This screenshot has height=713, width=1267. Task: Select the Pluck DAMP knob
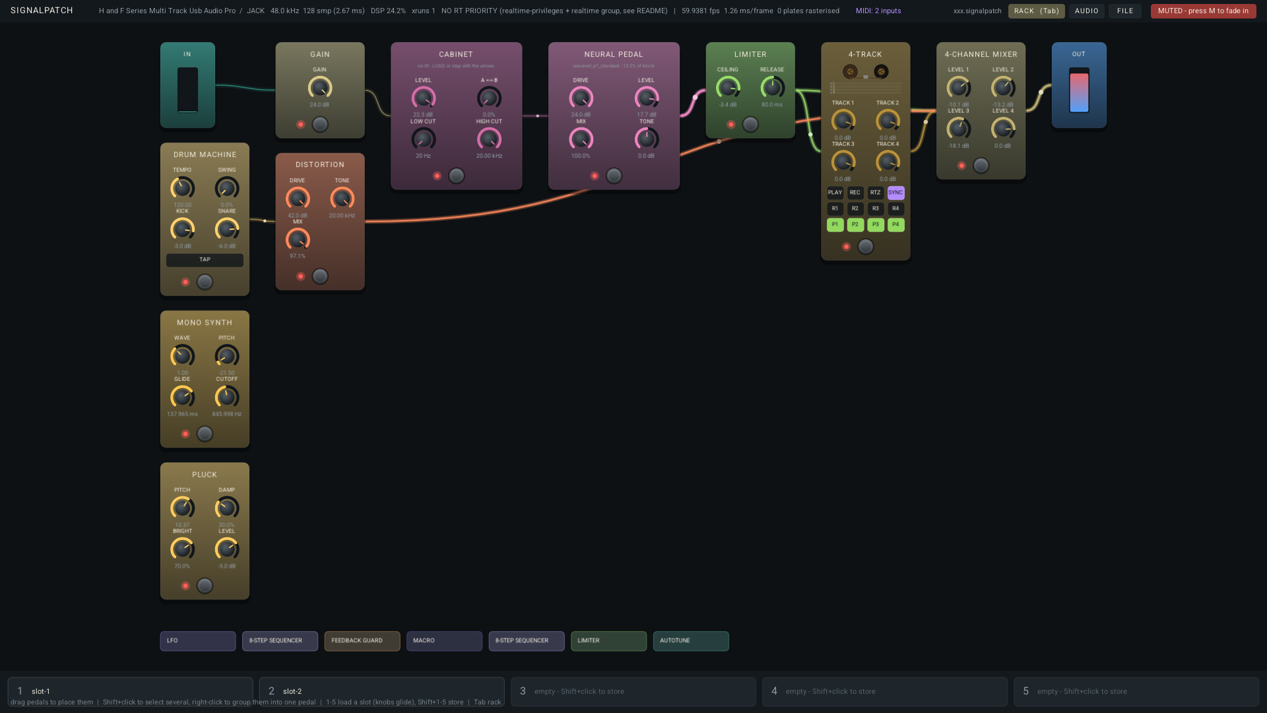click(227, 508)
